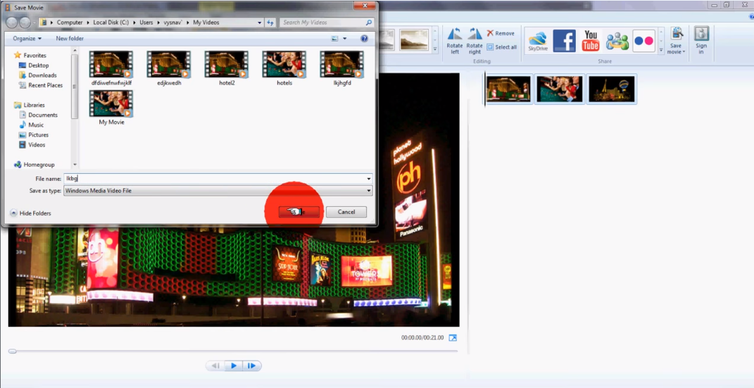This screenshot has width=754, height=388.
Task: Click Users in the address breadcrumb
Action: [146, 23]
